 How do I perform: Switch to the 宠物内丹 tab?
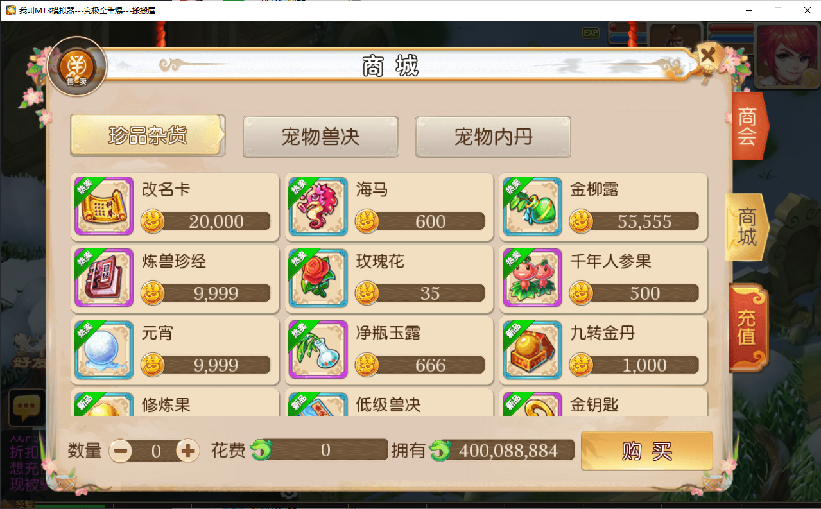tap(493, 136)
